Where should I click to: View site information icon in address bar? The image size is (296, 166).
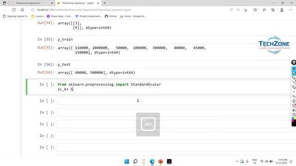point(33,10)
